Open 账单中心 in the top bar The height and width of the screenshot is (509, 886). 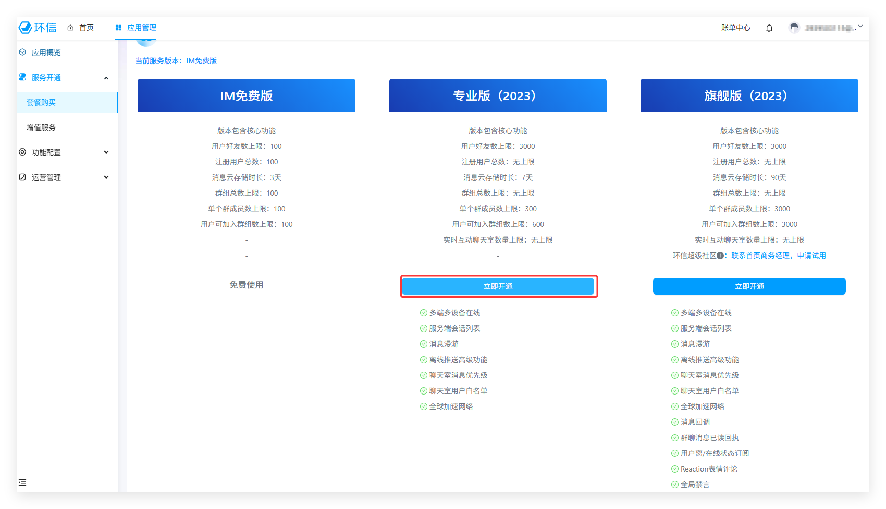coord(735,28)
